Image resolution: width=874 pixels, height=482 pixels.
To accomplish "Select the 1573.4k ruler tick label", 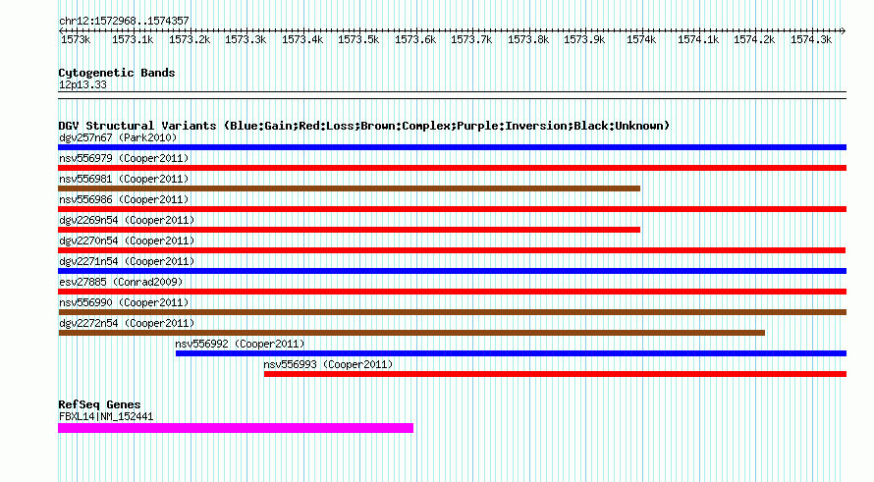I will tap(302, 39).
